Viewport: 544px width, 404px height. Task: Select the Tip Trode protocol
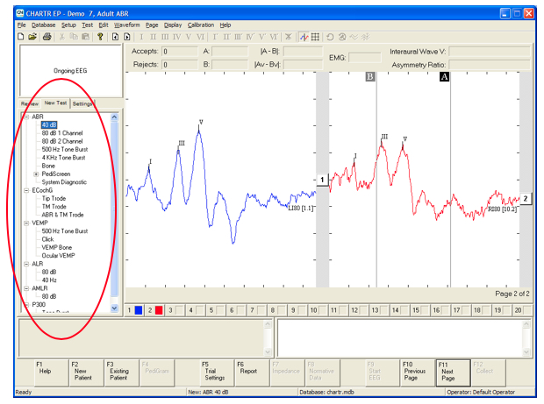tap(54, 199)
